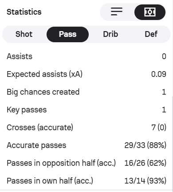The width and height of the screenshot is (173, 192).
Task: Select the Assists row label
Action: [x=20, y=56]
